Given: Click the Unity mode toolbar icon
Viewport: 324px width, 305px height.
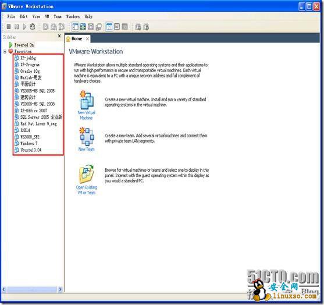Looking at the screenshot, I should 99,27.
